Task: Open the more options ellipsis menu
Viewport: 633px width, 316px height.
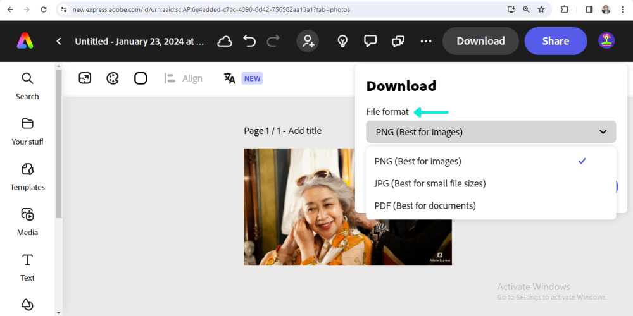Action: [426, 41]
